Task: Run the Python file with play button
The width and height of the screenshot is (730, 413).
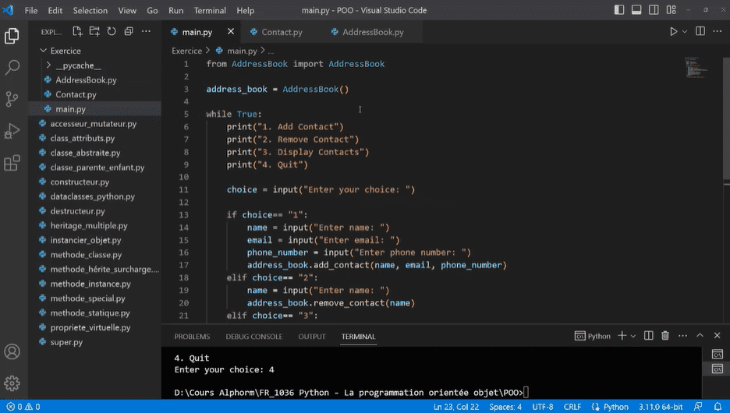Action: point(673,32)
